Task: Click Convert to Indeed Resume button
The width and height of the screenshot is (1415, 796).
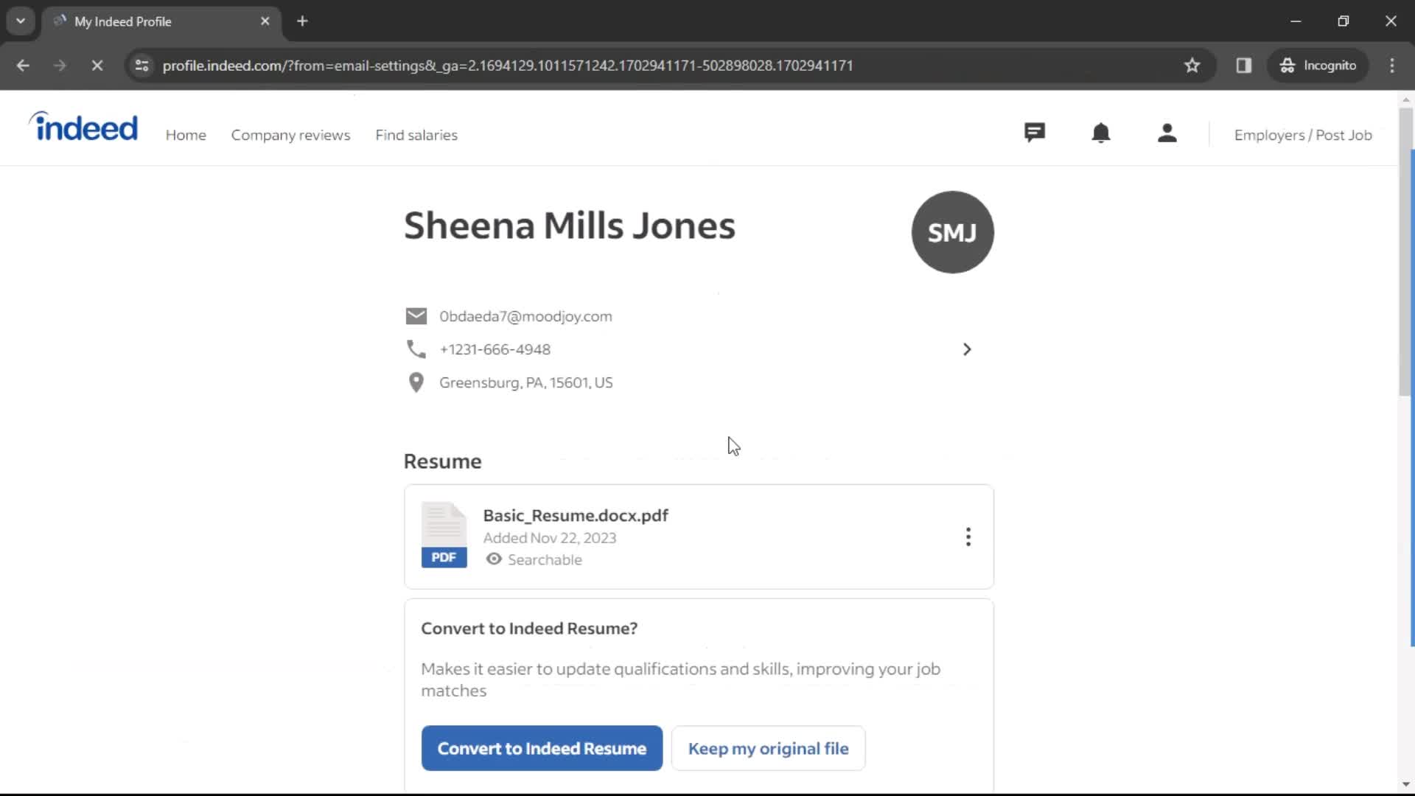Action: pos(542,748)
